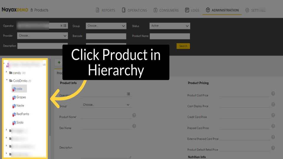Click the Prepaid Card Price field
283x159 pixels.
[245, 127]
